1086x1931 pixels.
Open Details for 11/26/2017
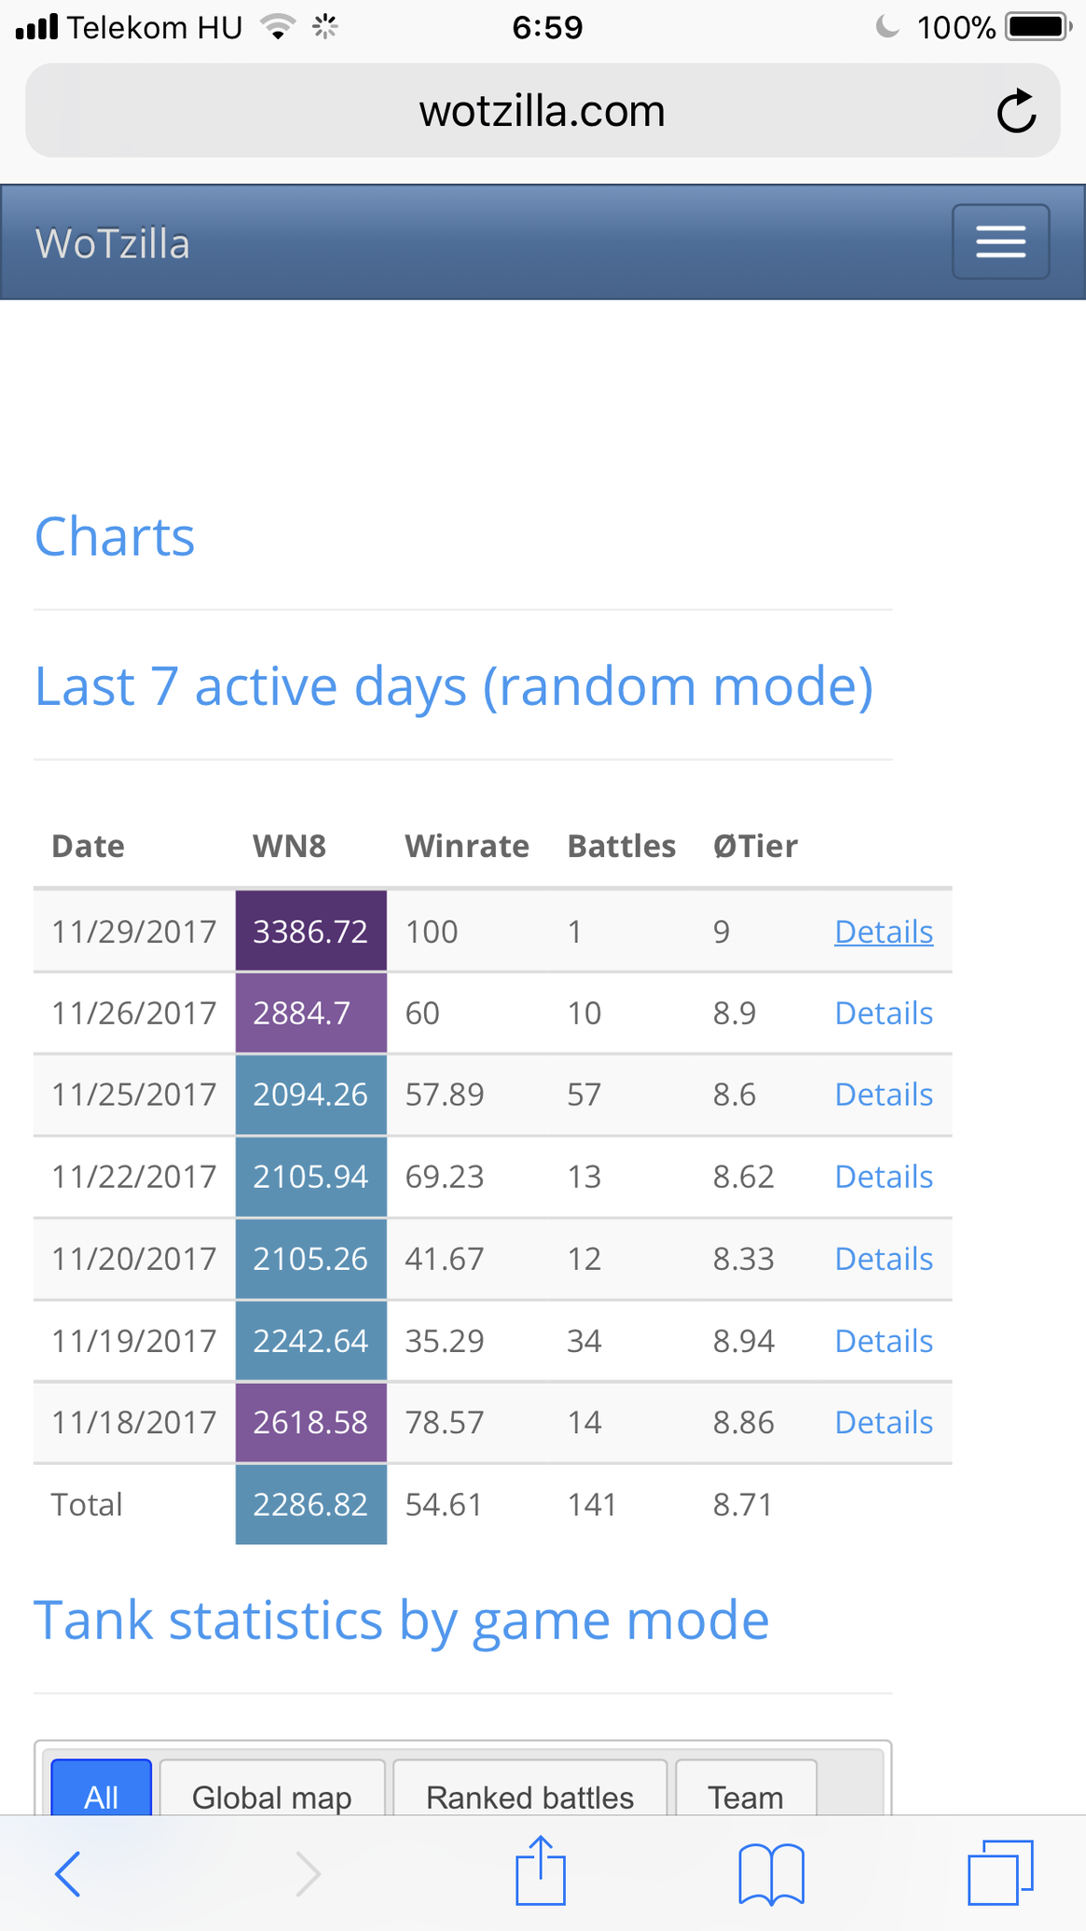884,1013
